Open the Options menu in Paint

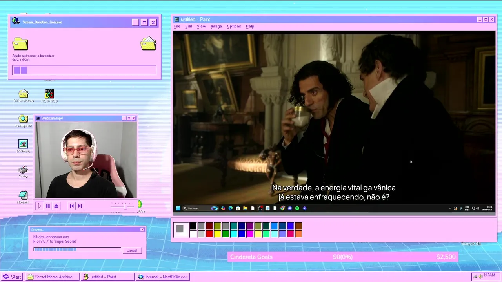click(x=234, y=26)
